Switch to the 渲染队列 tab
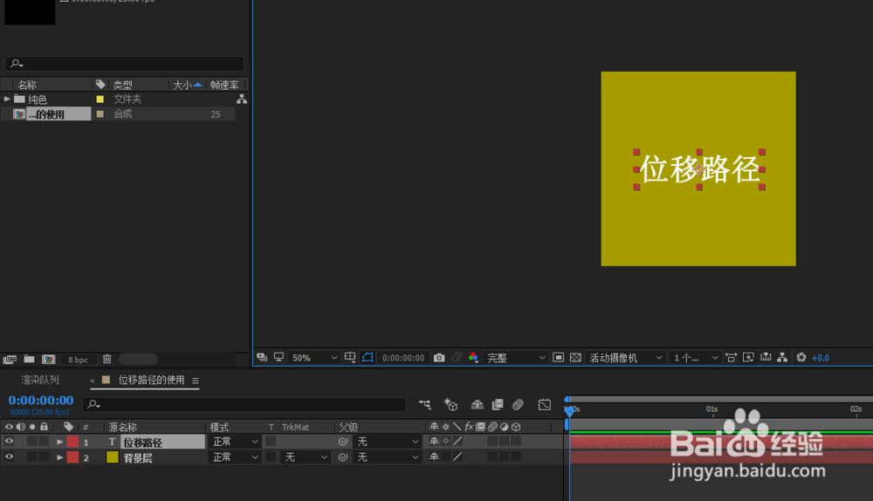Screen dimensions: 873x501 tap(40, 380)
